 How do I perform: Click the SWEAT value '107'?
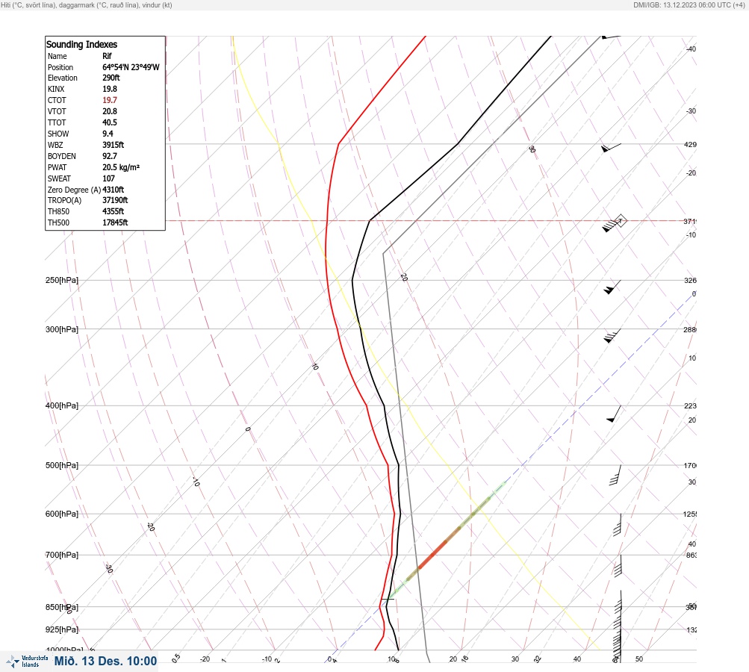click(108, 178)
